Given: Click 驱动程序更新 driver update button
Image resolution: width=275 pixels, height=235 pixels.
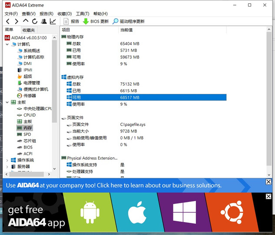Looking at the screenshot, I should click(x=129, y=21).
